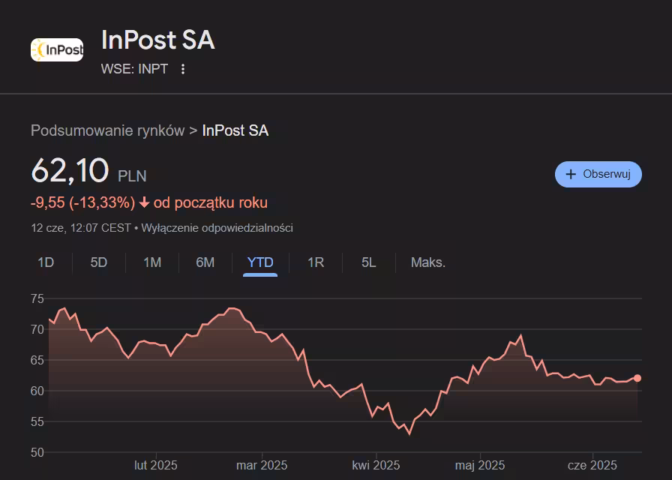Click the InPost company logo
This screenshot has height=480, width=672.
click(x=57, y=50)
